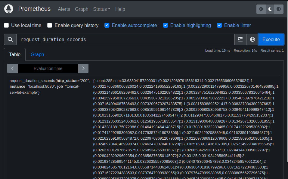288x179 pixels.
Task: Click the http_status label in series
Action: coord(67,80)
